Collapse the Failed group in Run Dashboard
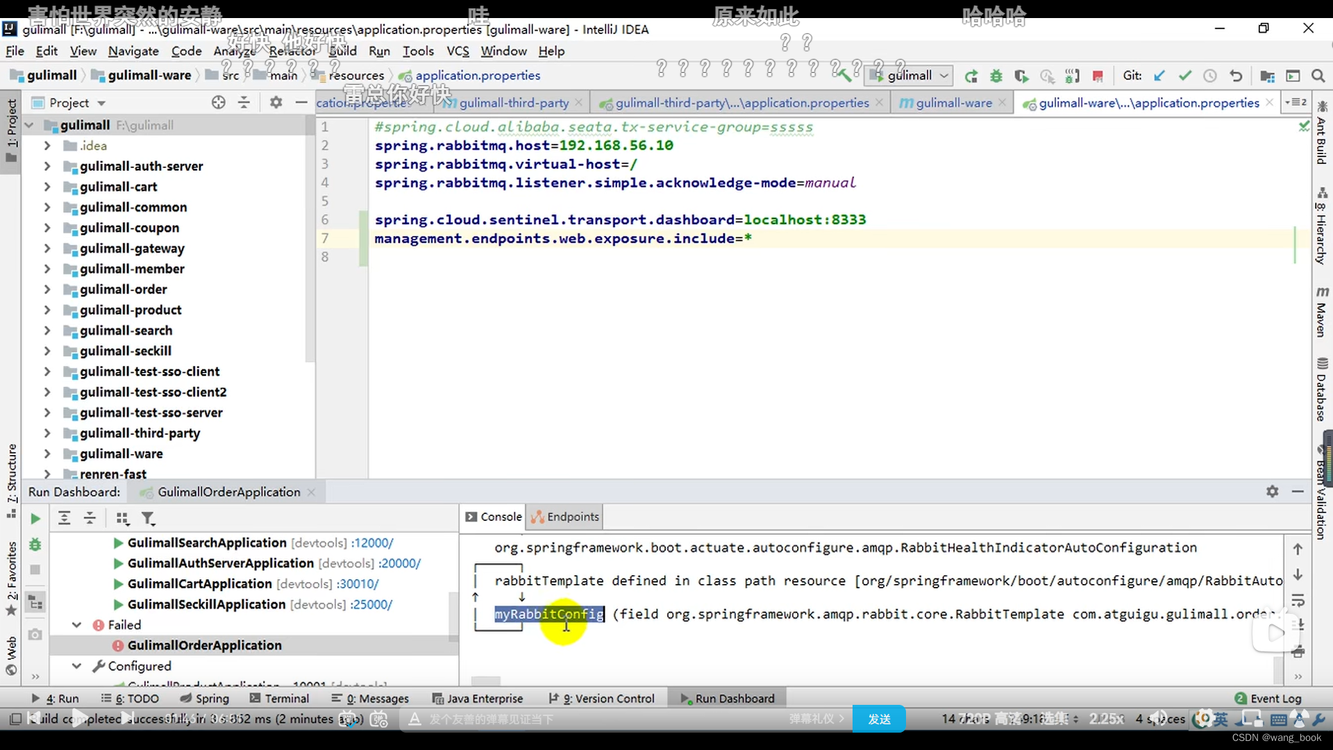Image resolution: width=1333 pixels, height=750 pixels. click(x=76, y=625)
